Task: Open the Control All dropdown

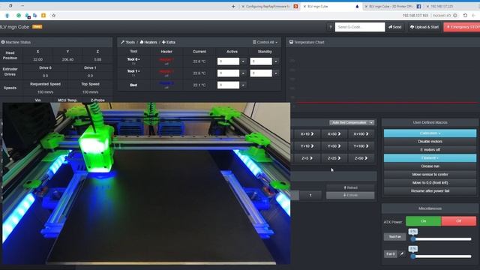Action: tap(265, 42)
